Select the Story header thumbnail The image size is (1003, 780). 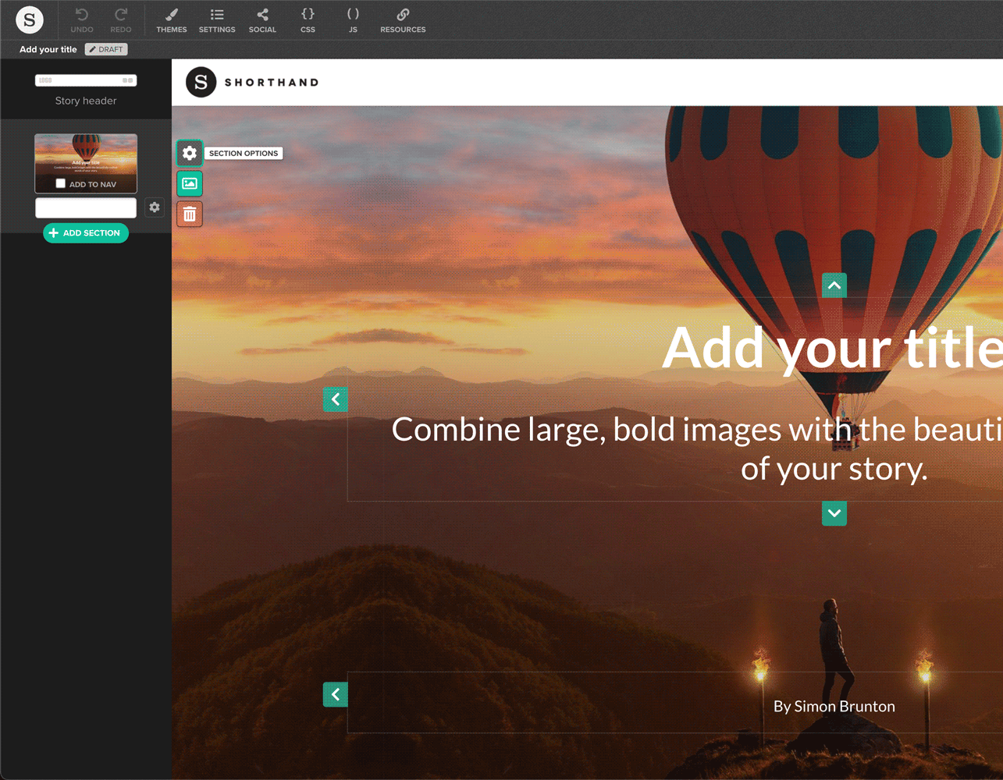point(86,80)
